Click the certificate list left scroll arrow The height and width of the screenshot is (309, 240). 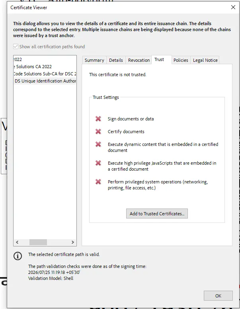pos(17,242)
